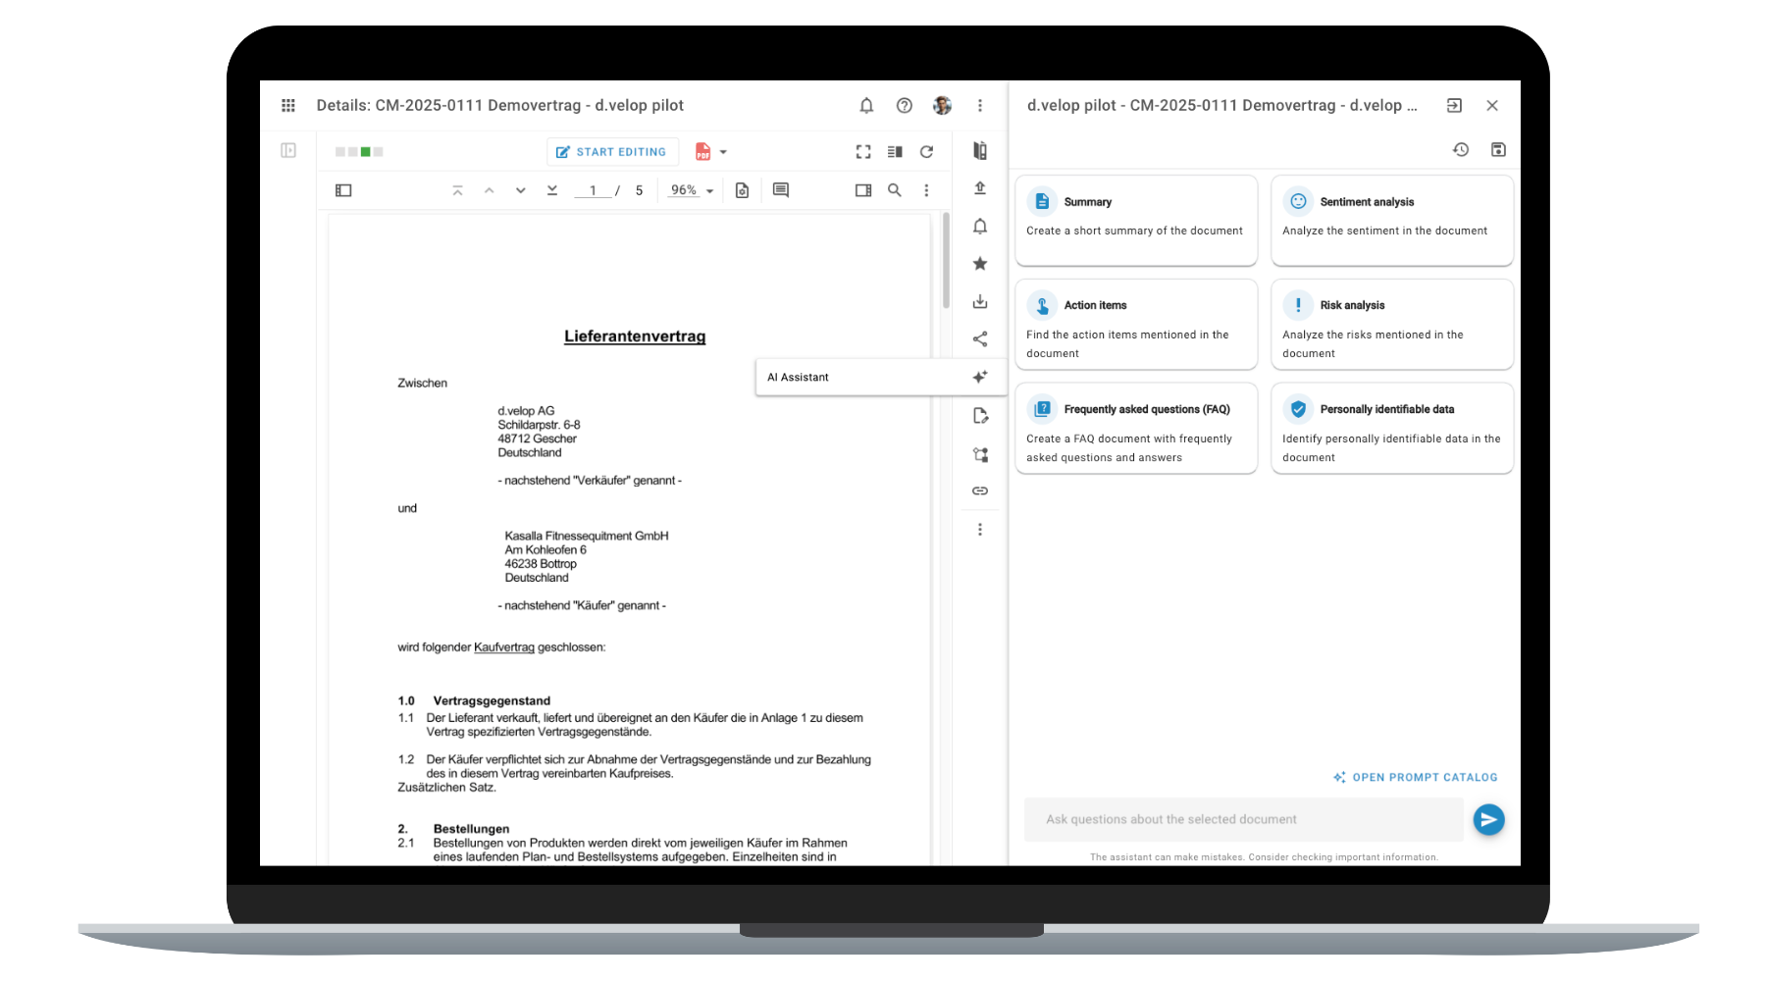Click the search magnifier in viewer toolbar
The width and height of the screenshot is (1766, 981).
[x=895, y=190]
